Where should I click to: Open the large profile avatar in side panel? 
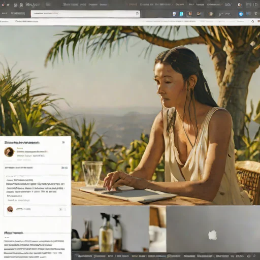(x=9, y=152)
